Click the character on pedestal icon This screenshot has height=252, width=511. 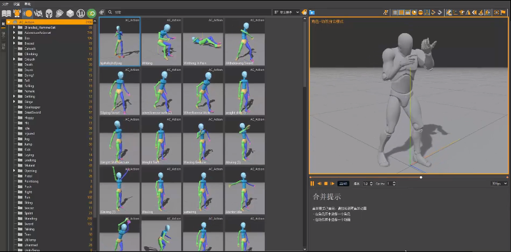coord(480,12)
